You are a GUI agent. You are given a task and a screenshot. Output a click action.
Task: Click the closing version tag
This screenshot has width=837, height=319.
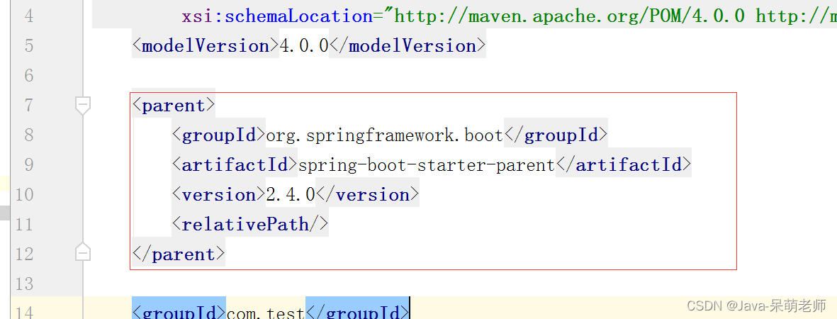click(367, 194)
